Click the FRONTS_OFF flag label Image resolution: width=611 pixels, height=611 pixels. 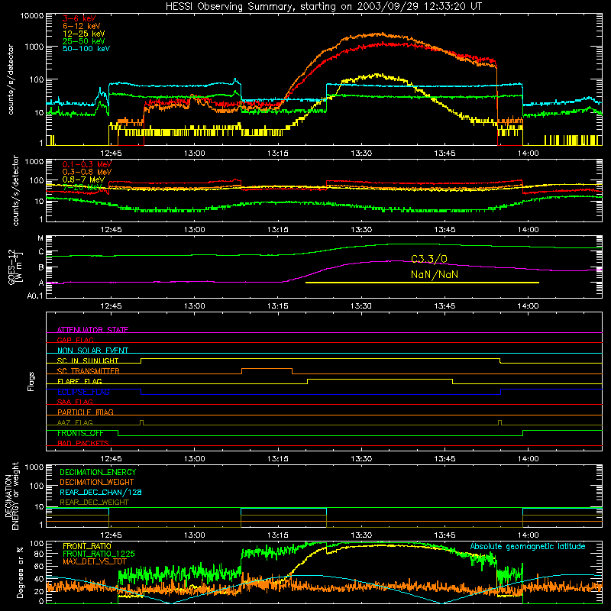click(x=80, y=433)
